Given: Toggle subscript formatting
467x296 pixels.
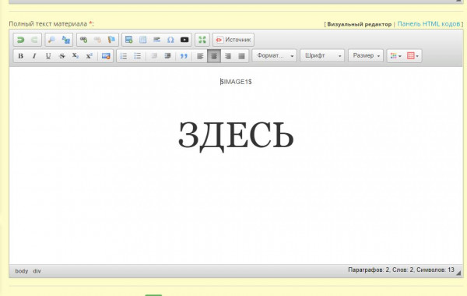Looking at the screenshot, I should click(75, 56).
